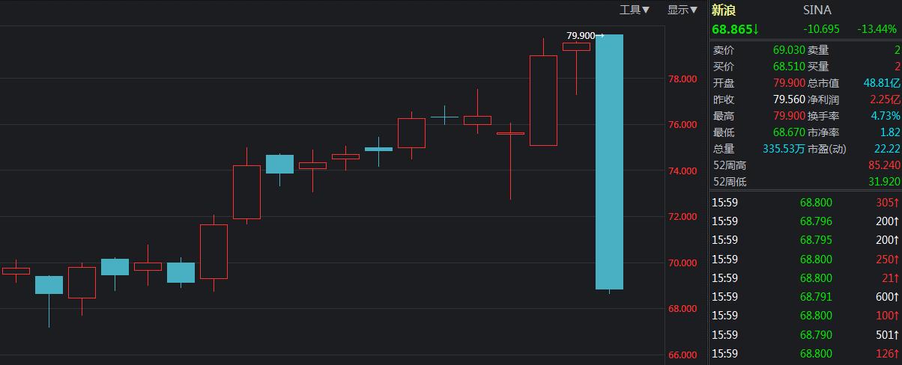Viewport: 902px width, 365px height.
Task: Click the 新浪 stock name
Action: pyautogui.click(x=723, y=10)
